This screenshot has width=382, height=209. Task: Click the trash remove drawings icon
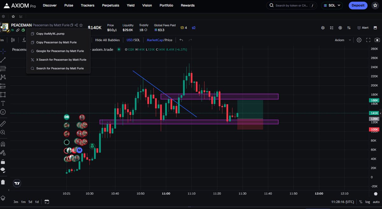point(3,182)
